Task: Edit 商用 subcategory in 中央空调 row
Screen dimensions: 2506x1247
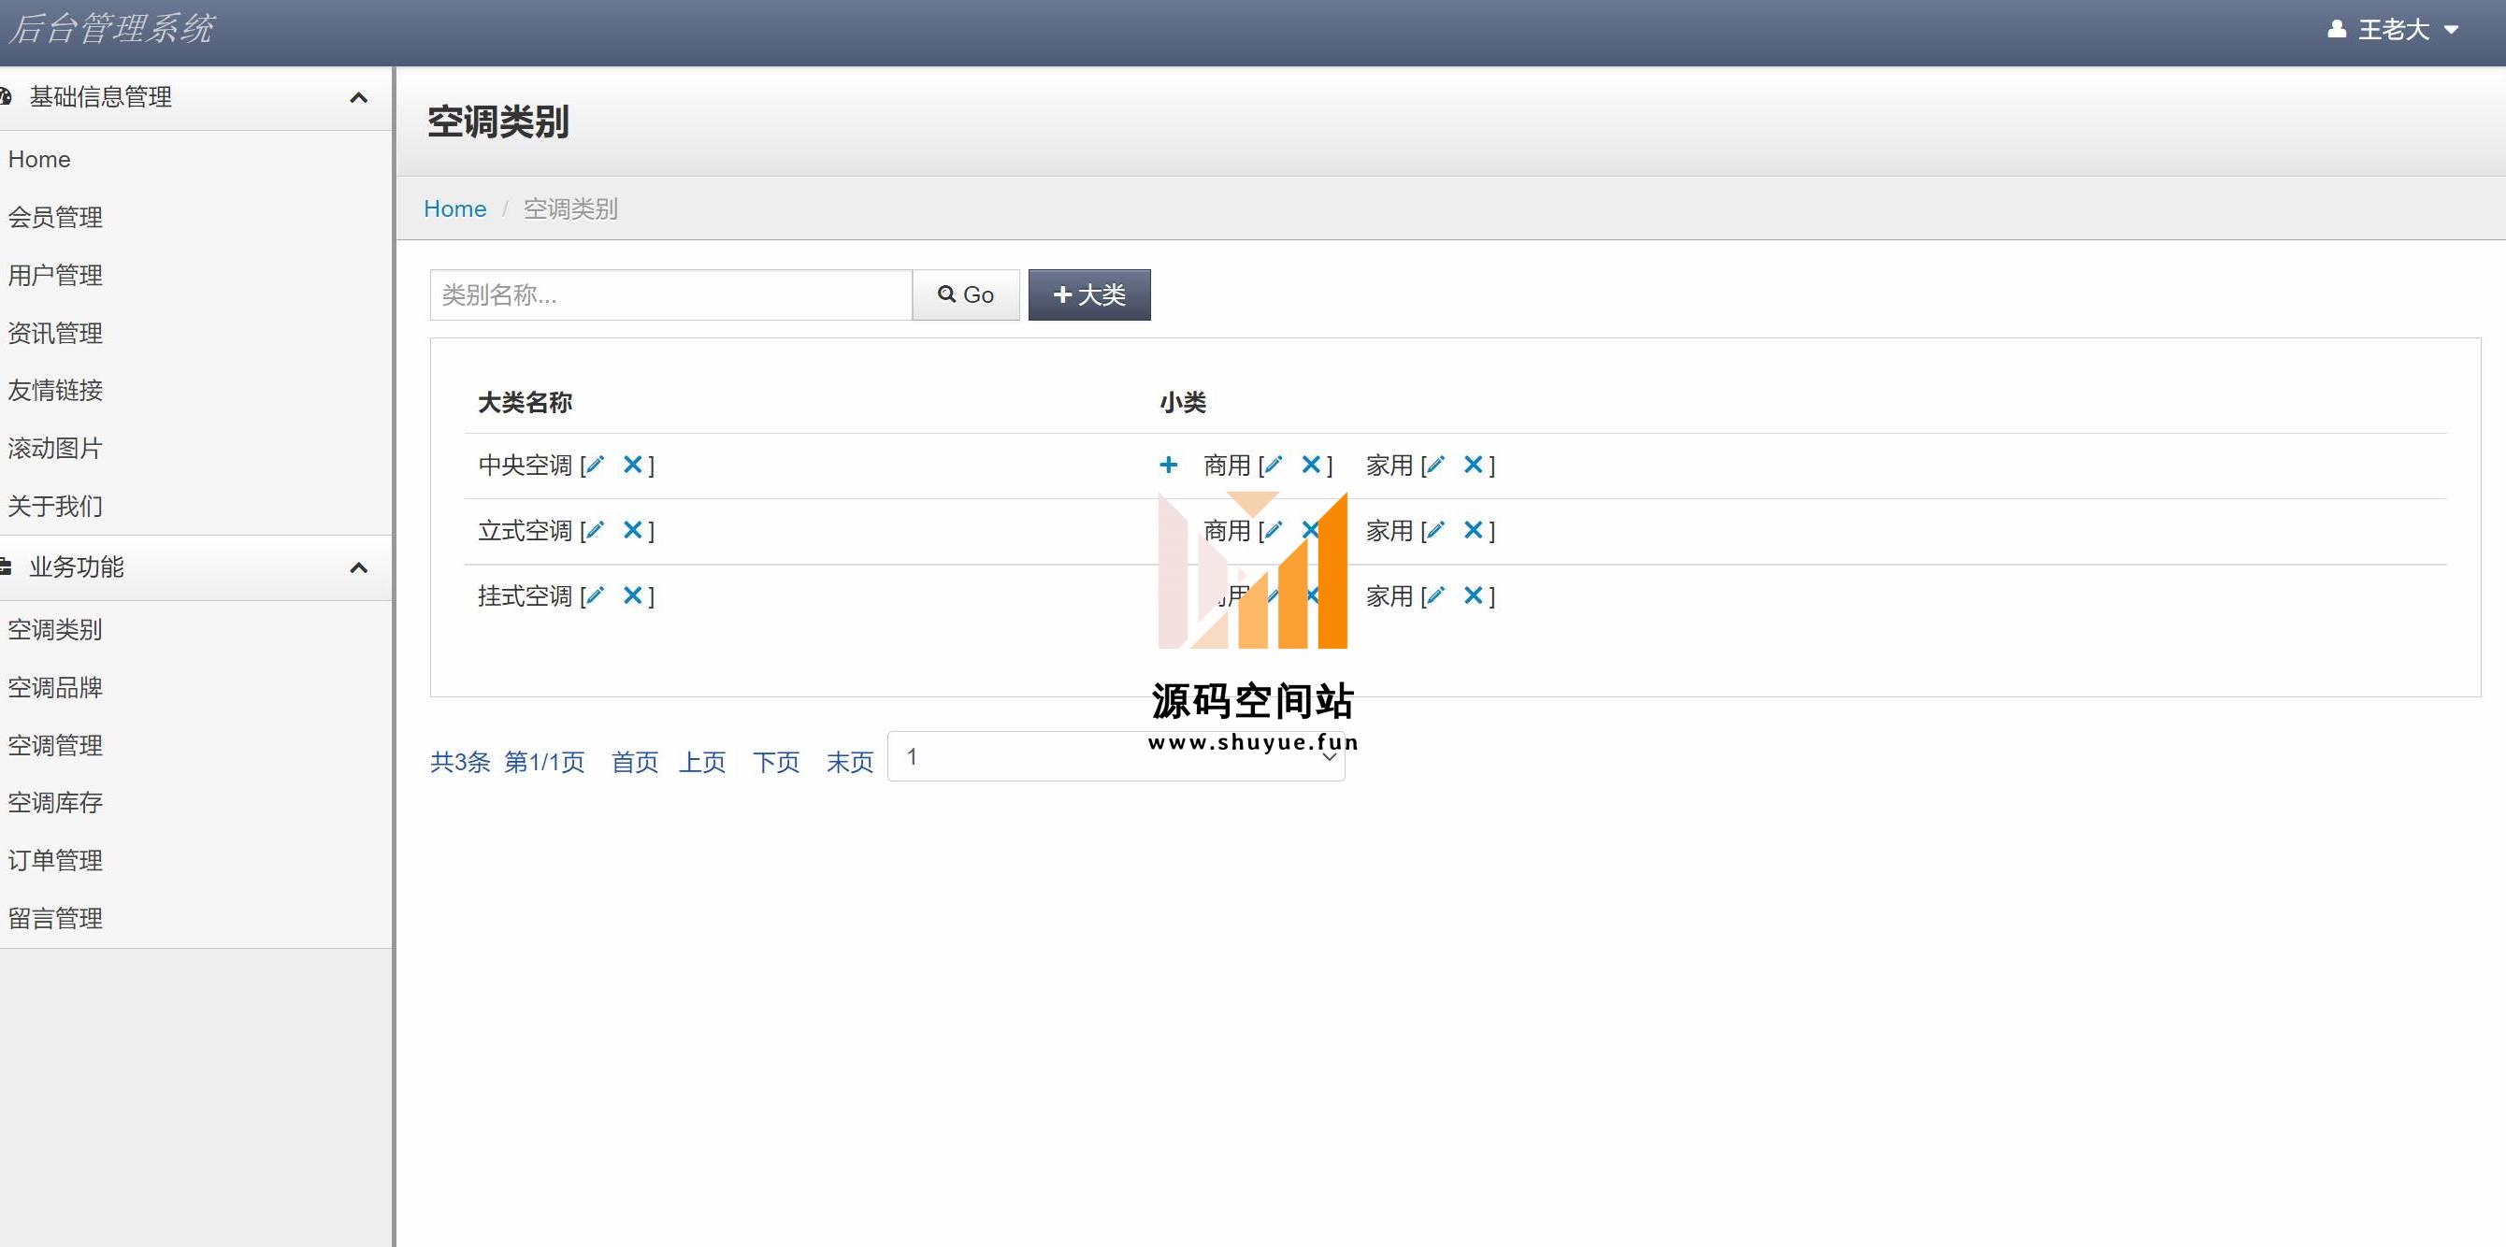Action: [1273, 465]
